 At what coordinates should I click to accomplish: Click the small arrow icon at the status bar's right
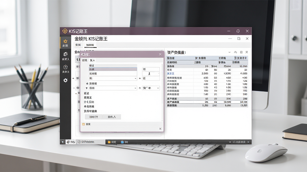click(x=230, y=142)
